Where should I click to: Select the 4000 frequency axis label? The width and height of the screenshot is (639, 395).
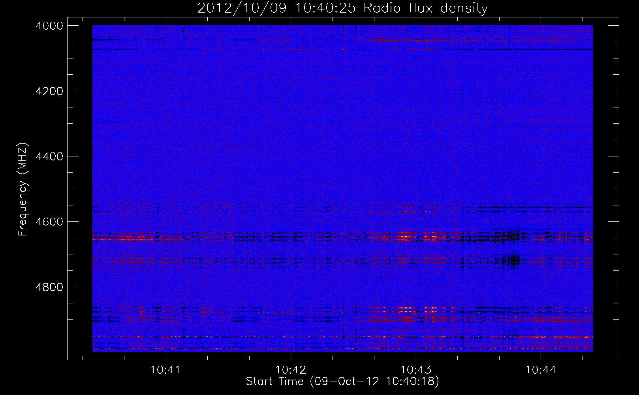[x=49, y=26]
